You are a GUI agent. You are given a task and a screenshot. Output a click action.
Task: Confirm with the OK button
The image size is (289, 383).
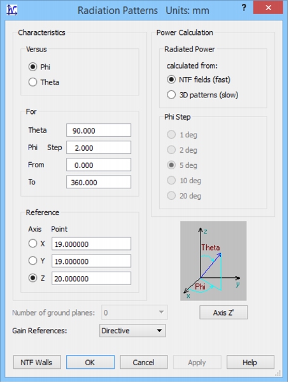pos(90,362)
